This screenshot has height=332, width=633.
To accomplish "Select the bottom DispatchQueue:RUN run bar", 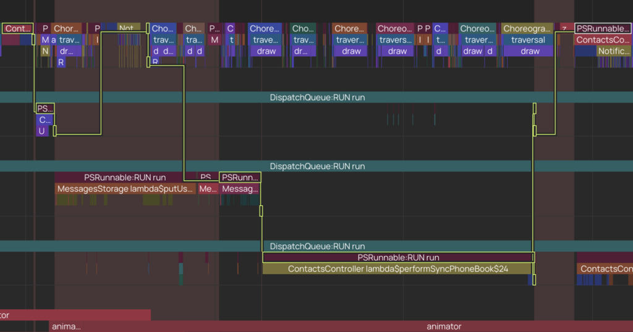I will point(316,246).
